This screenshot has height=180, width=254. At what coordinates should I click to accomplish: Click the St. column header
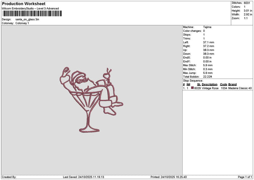coord(199,84)
